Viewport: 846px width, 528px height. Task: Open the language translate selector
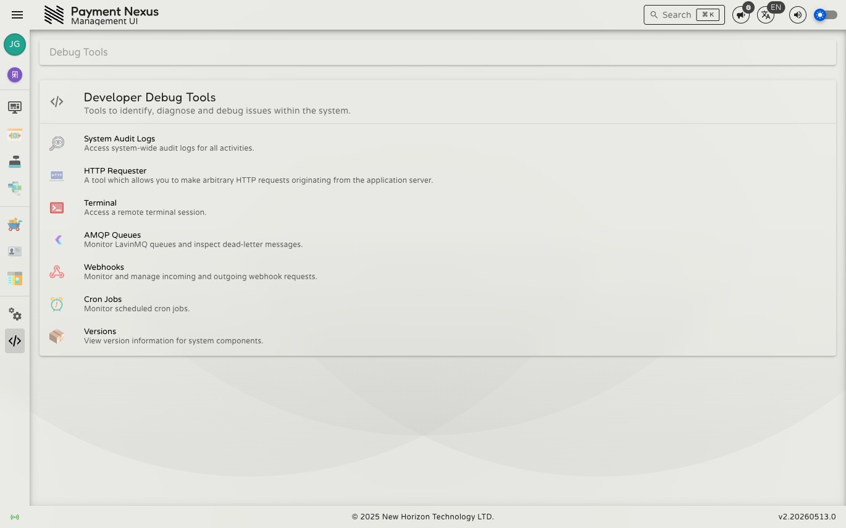point(766,15)
